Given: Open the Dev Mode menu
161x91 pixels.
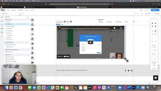Looking at the screenshot, I should pos(20,10).
